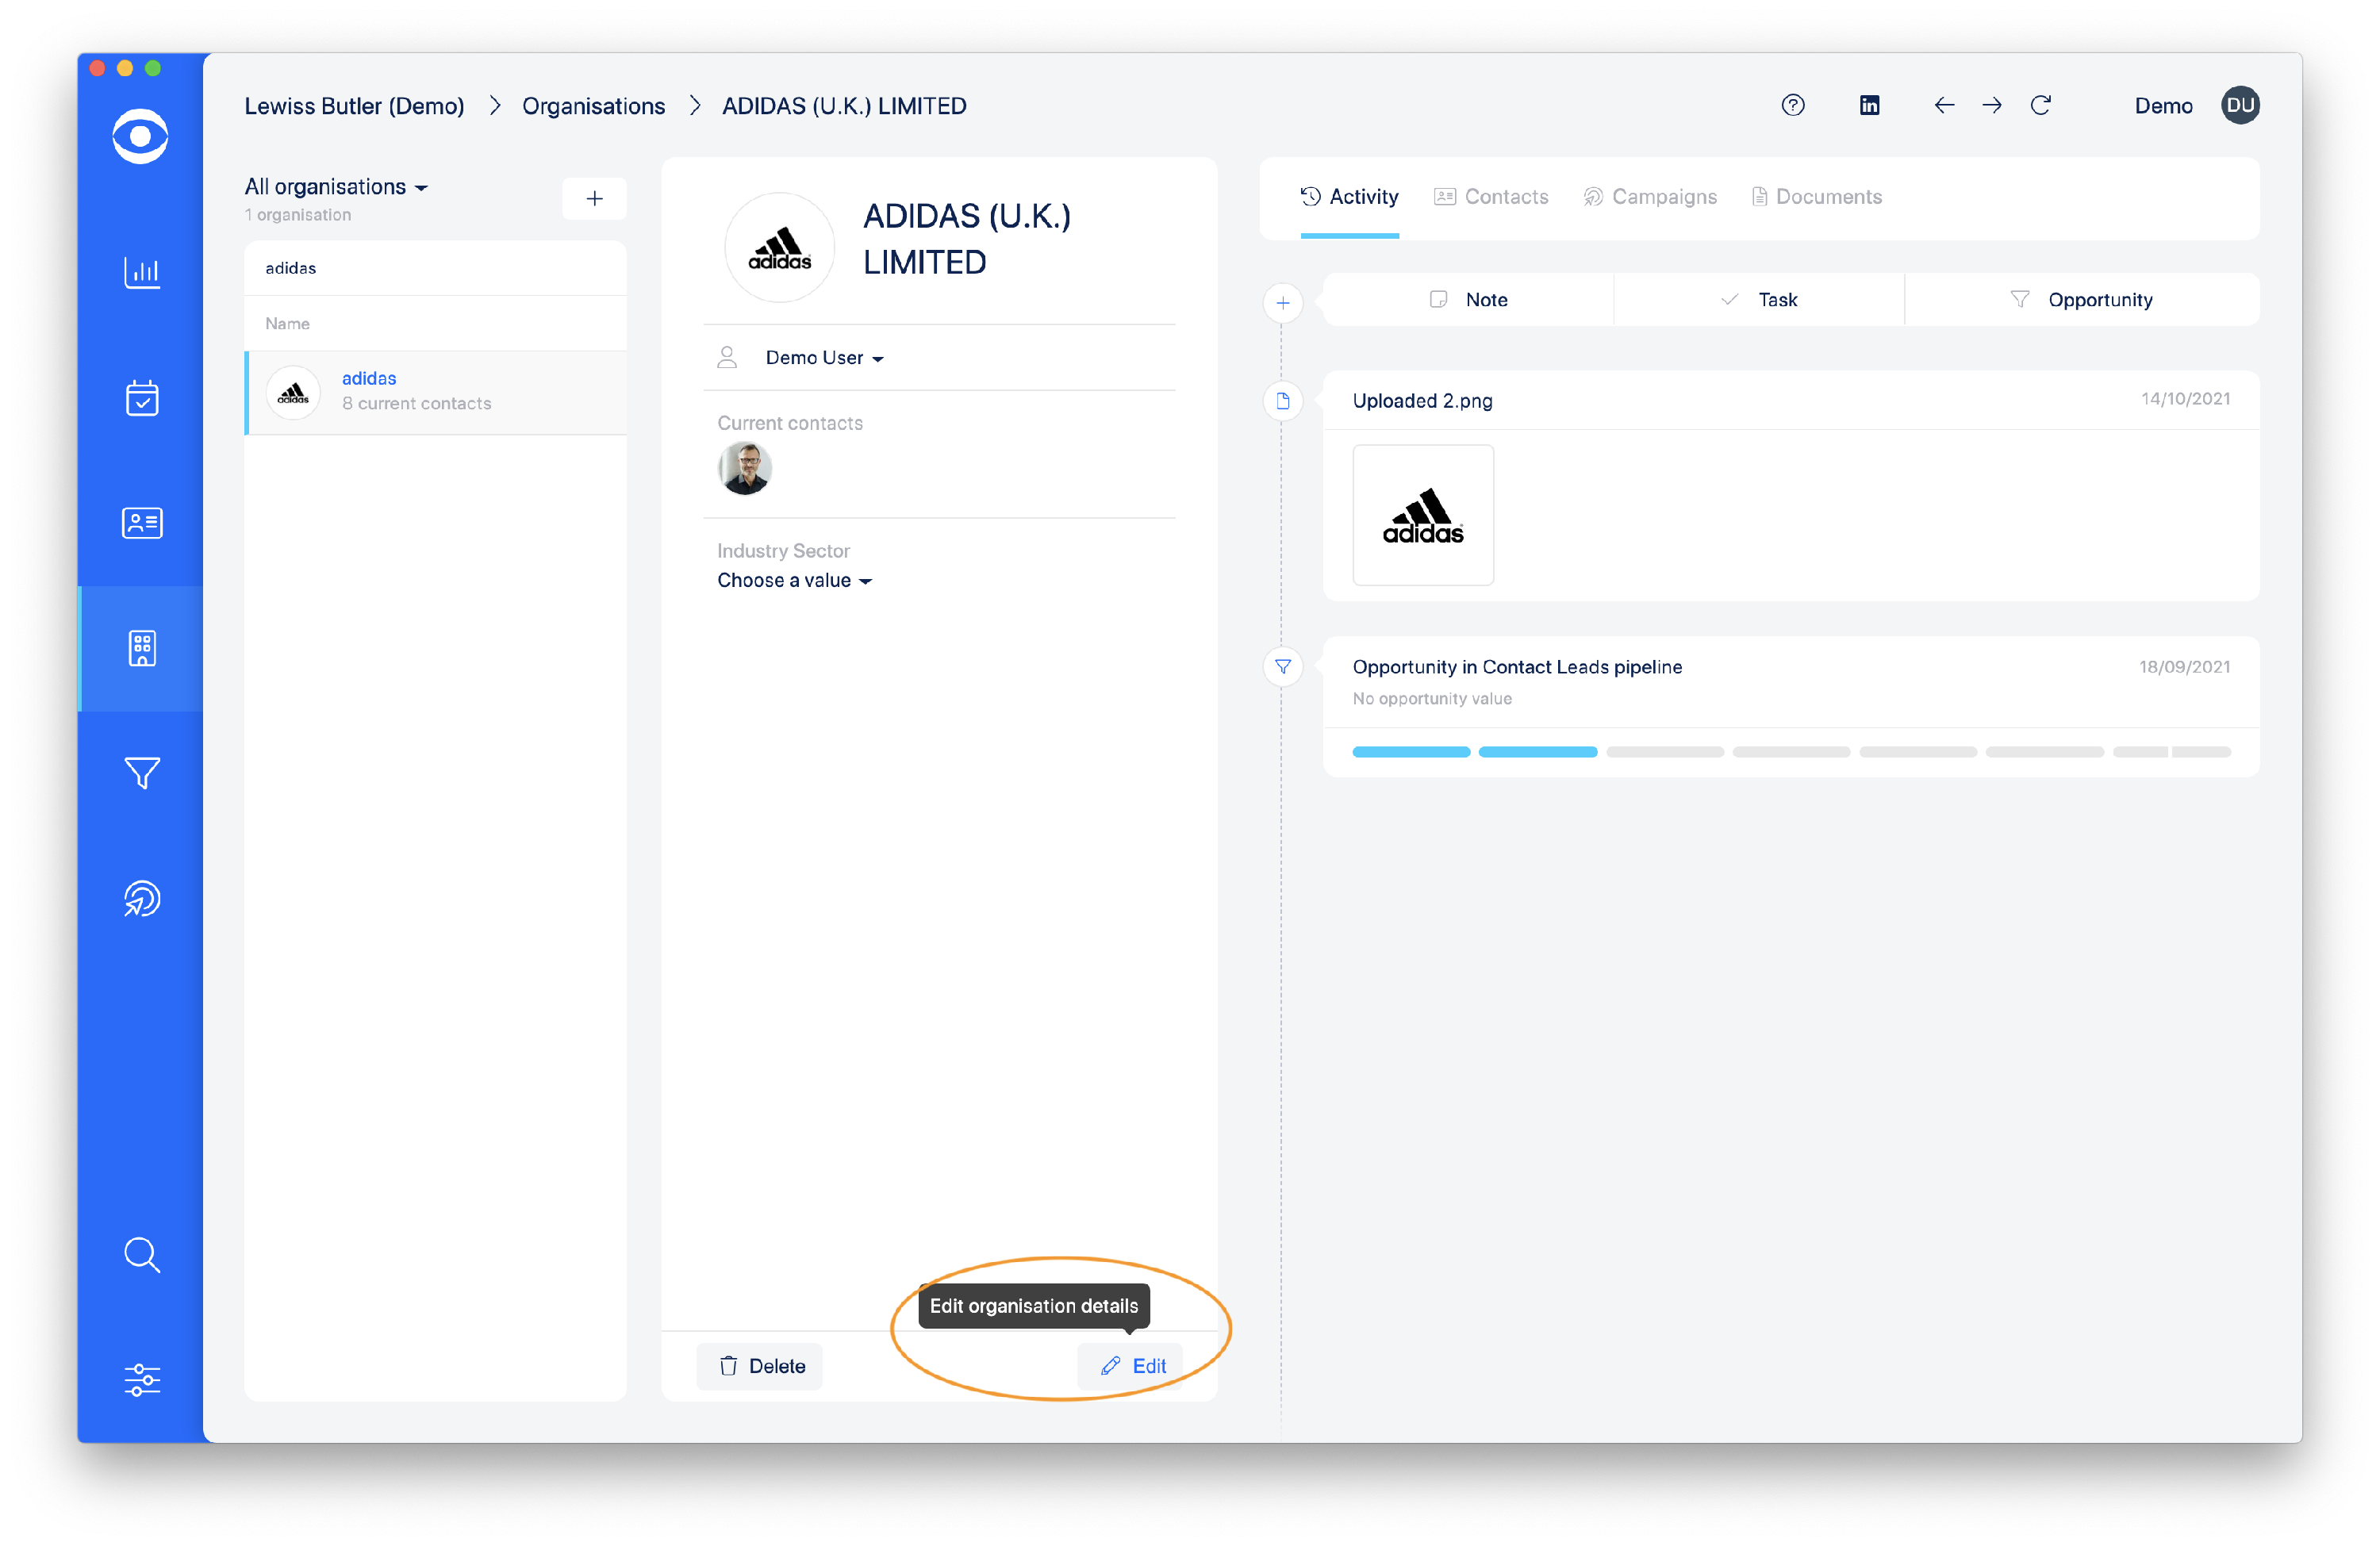Click the search magnifier icon in sidebar
The height and width of the screenshot is (1546, 2380).
point(141,1254)
